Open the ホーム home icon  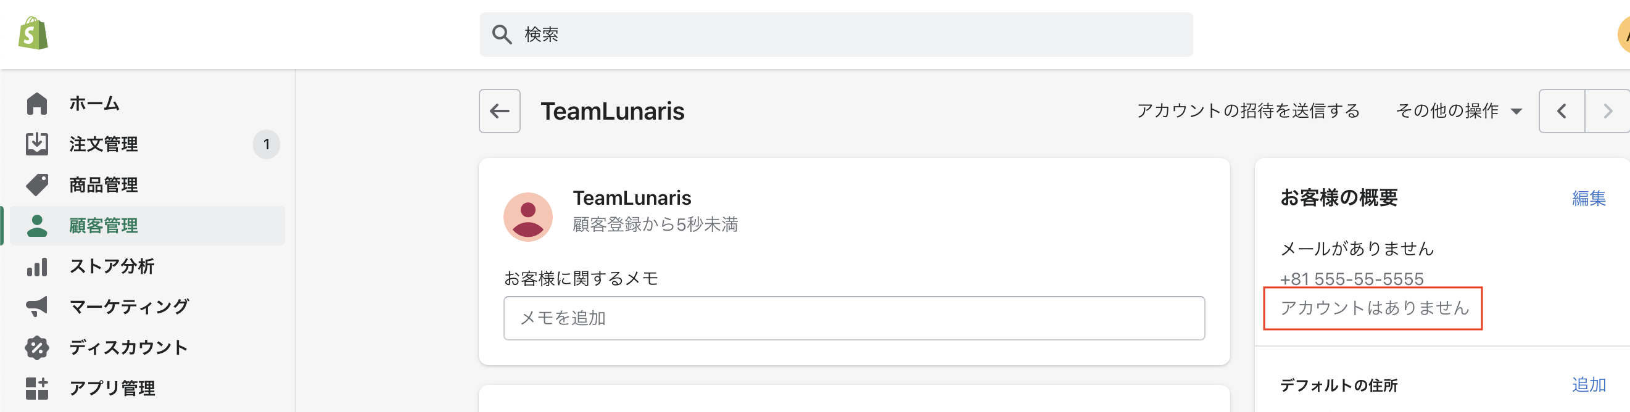pyautogui.click(x=36, y=103)
